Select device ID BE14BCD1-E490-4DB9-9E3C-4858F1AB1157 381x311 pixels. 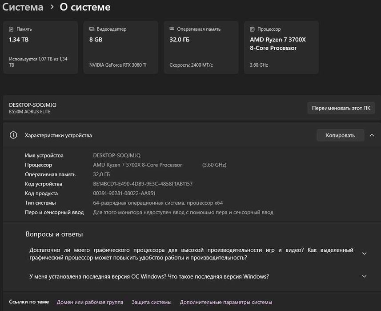(143, 184)
